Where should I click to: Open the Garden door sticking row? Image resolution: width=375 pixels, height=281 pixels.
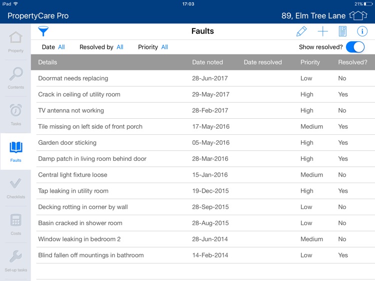click(x=67, y=143)
